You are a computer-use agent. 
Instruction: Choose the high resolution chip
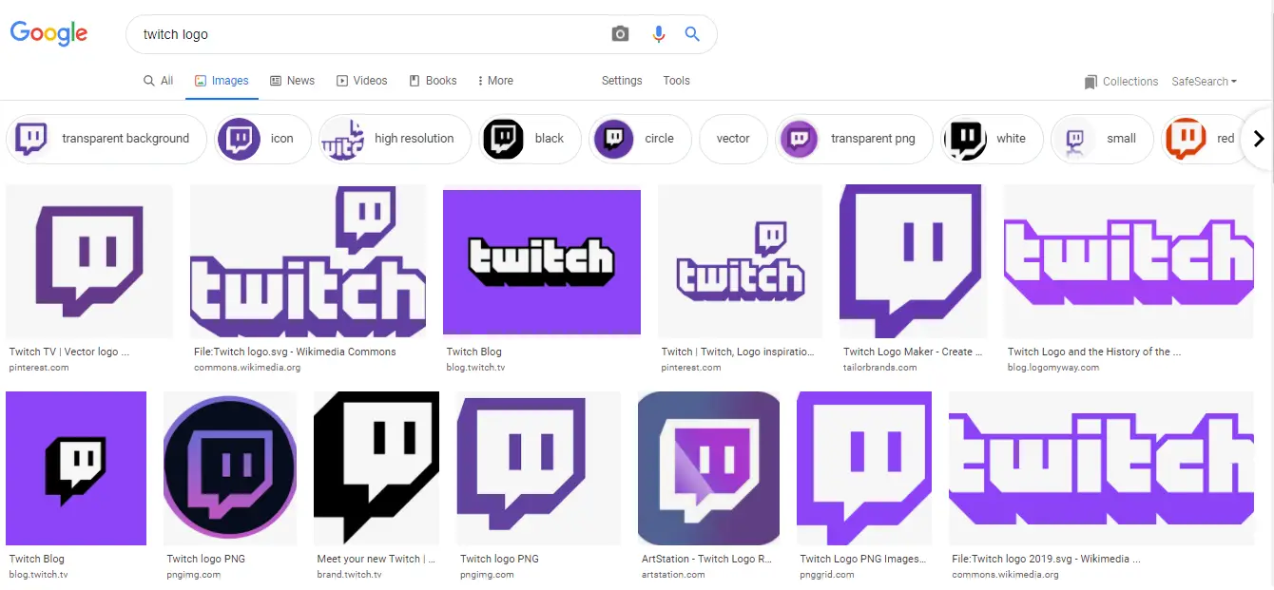pyautogui.click(x=395, y=139)
